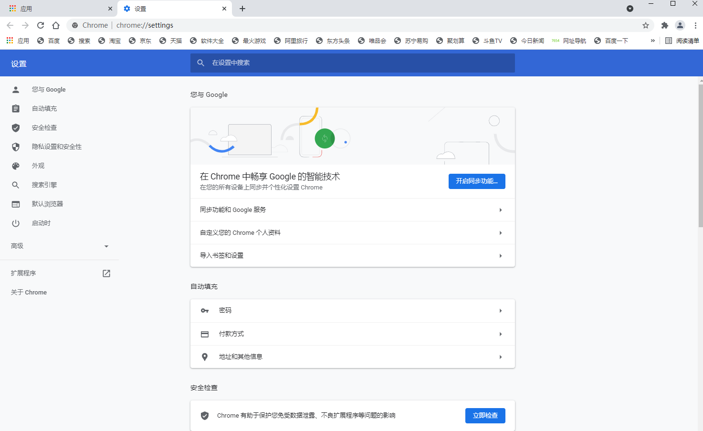The width and height of the screenshot is (703, 431).
Task: Click the 在设置中搜索 search field
Action: pyautogui.click(x=352, y=63)
